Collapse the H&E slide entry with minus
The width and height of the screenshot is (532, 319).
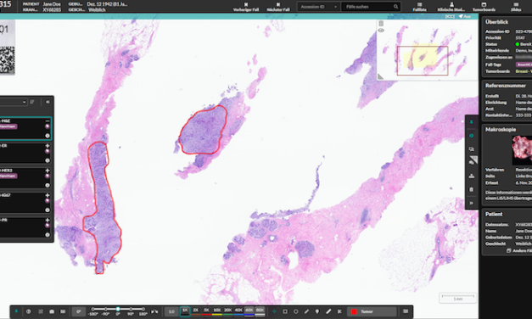[x=48, y=120]
